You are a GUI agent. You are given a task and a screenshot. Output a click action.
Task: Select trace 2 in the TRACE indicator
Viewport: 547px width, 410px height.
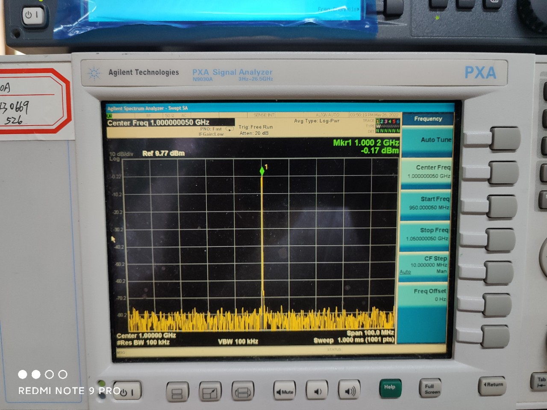coord(382,121)
